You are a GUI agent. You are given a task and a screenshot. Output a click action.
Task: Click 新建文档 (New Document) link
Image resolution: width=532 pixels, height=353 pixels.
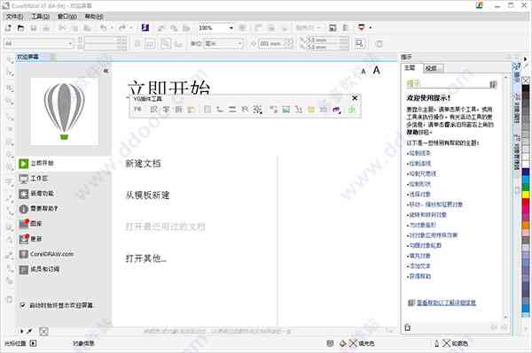coord(143,164)
